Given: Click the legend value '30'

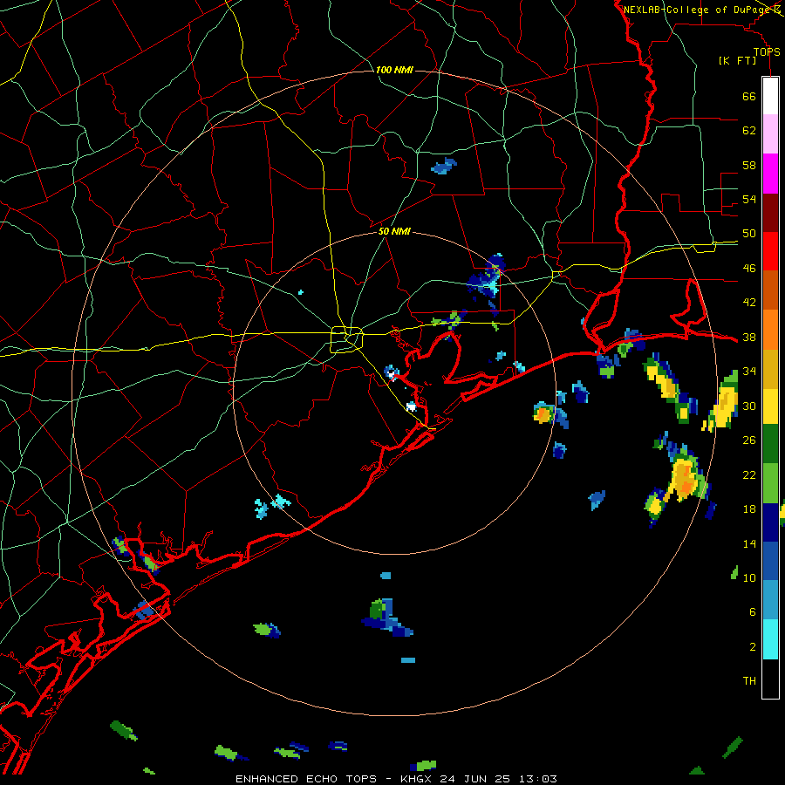Looking at the screenshot, I should (x=749, y=406).
